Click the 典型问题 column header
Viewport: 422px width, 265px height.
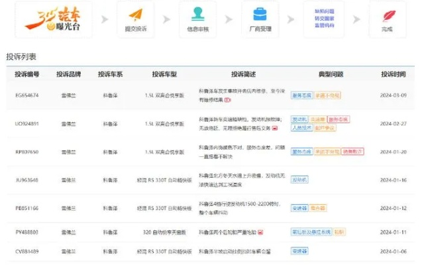pyautogui.click(x=331, y=74)
